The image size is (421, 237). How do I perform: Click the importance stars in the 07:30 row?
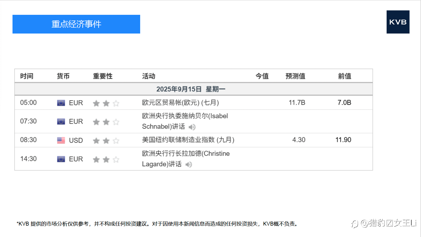click(106, 122)
